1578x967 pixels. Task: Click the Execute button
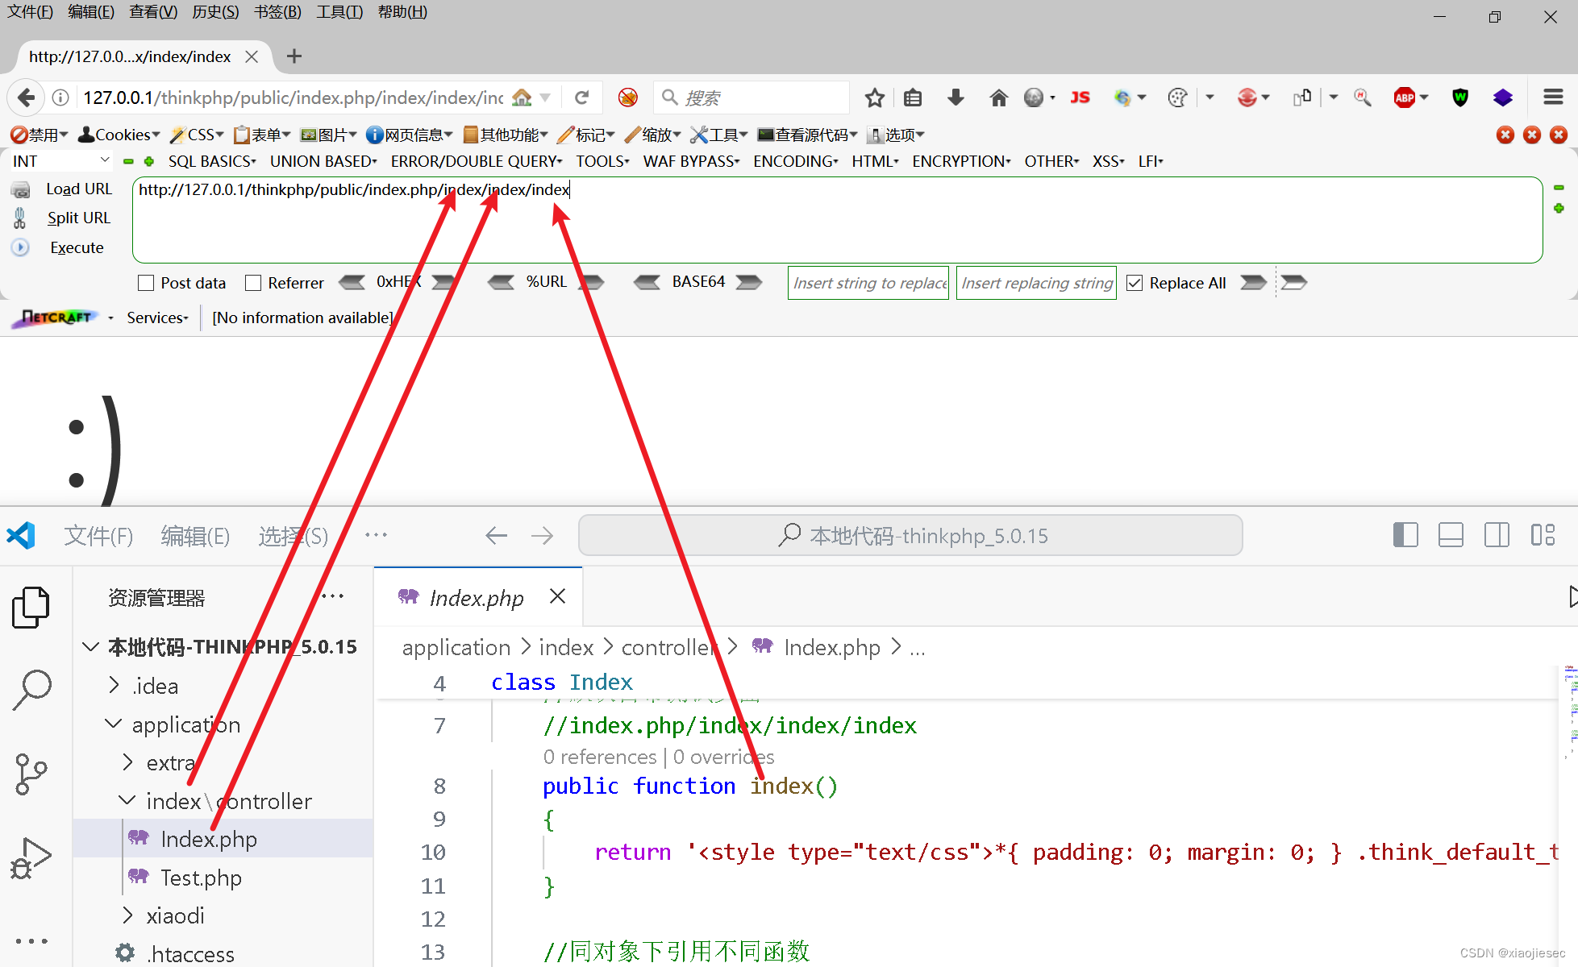77,247
